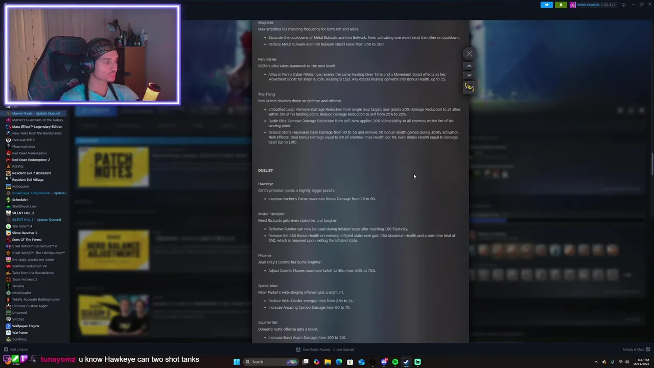Go to next news post with down arrow
Image resolution: width=654 pixels, height=368 pixels.
469,75
